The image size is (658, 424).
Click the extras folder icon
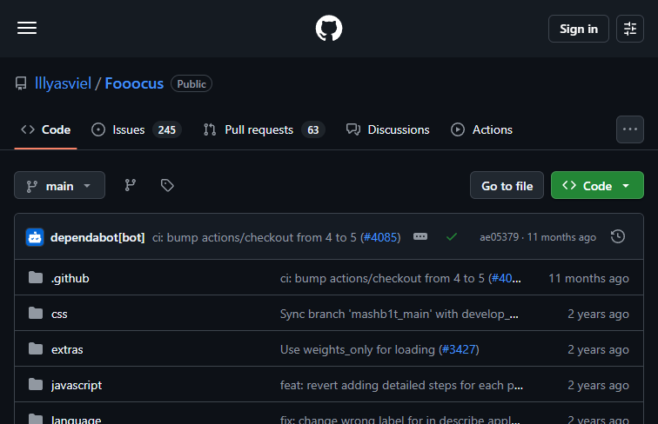click(36, 348)
